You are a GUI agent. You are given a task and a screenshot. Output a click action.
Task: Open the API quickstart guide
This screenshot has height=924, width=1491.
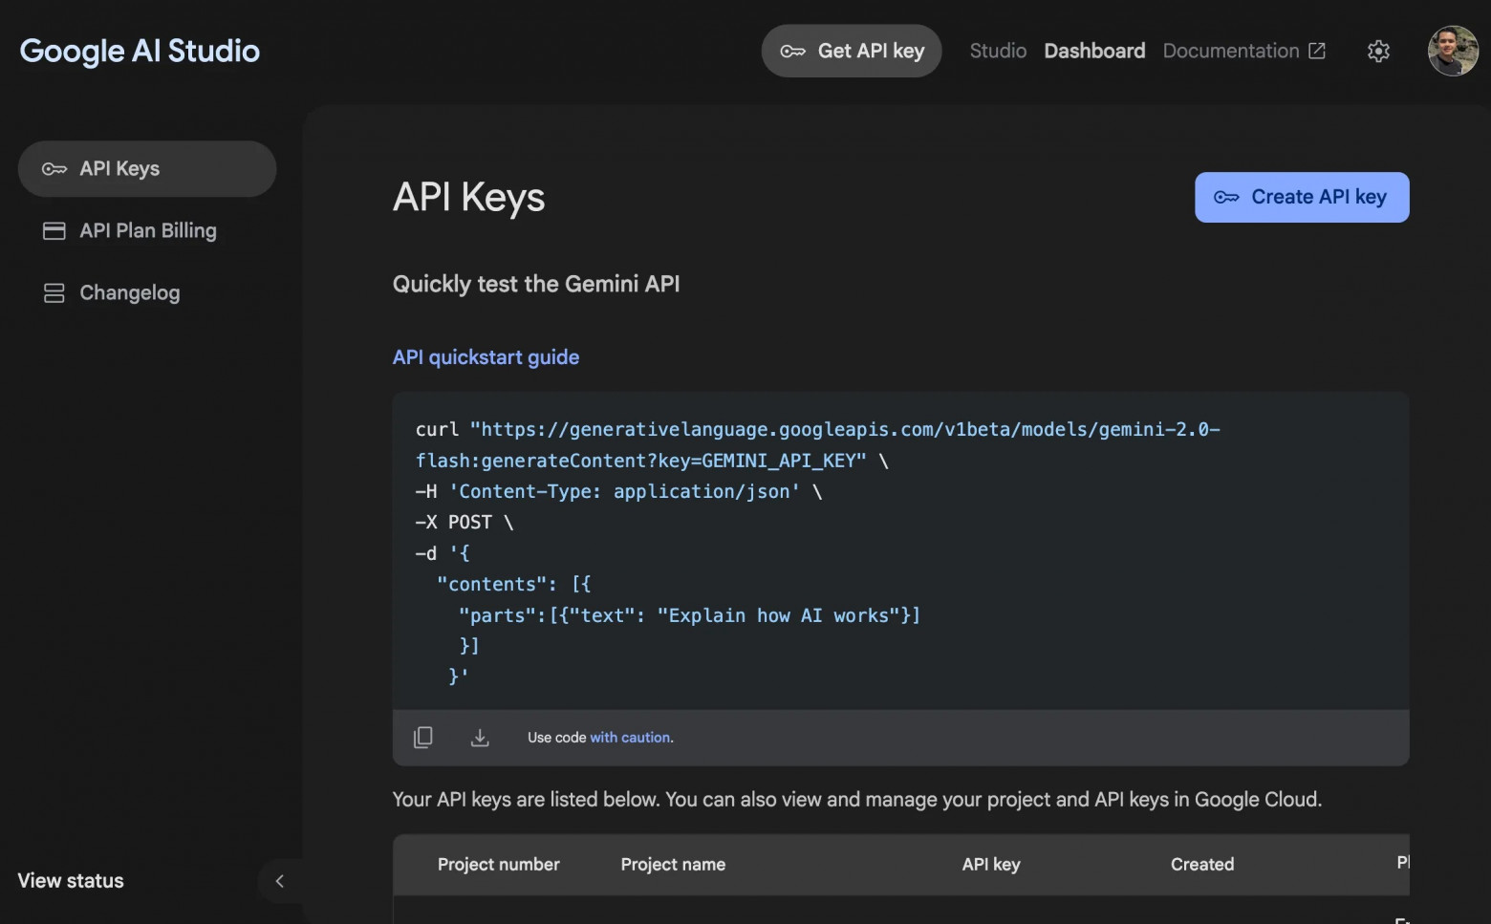486,356
